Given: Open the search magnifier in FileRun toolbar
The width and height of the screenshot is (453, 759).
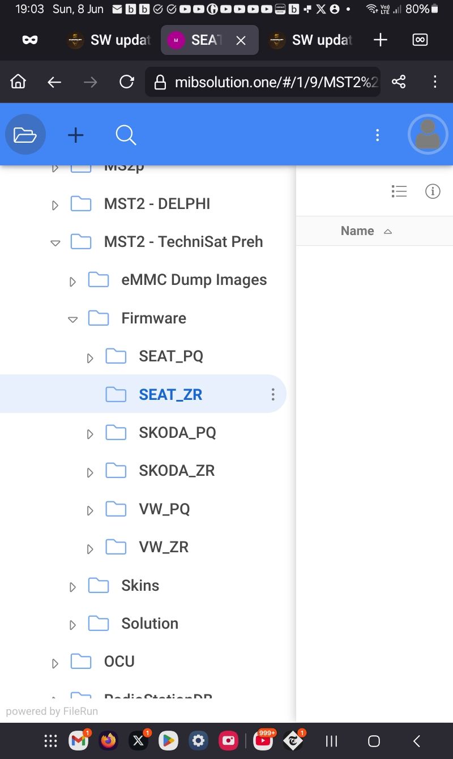Looking at the screenshot, I should coord(125,135).
